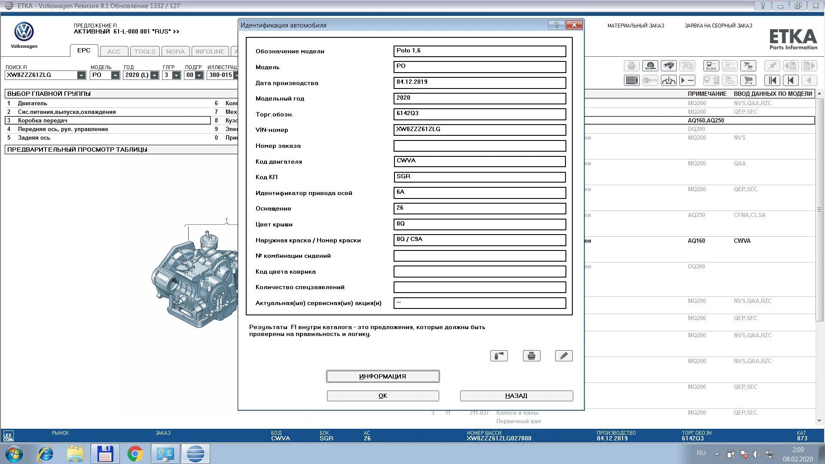
Task: Click the paint spray icon in dialog
Action: [499, 356]
